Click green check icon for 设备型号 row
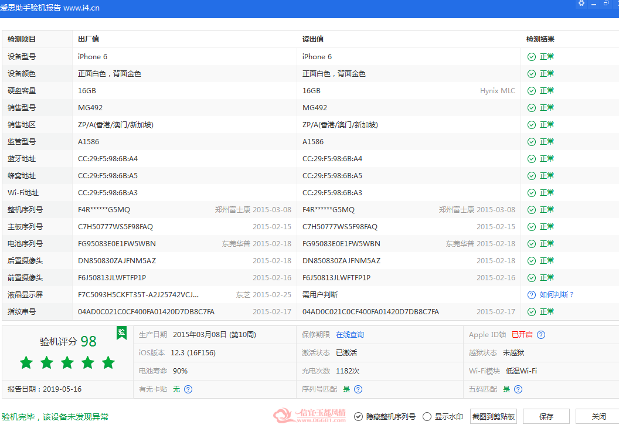 [x=531, y=57]
